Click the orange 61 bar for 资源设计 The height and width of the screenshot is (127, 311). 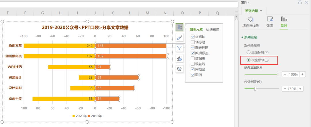(117, 77)
